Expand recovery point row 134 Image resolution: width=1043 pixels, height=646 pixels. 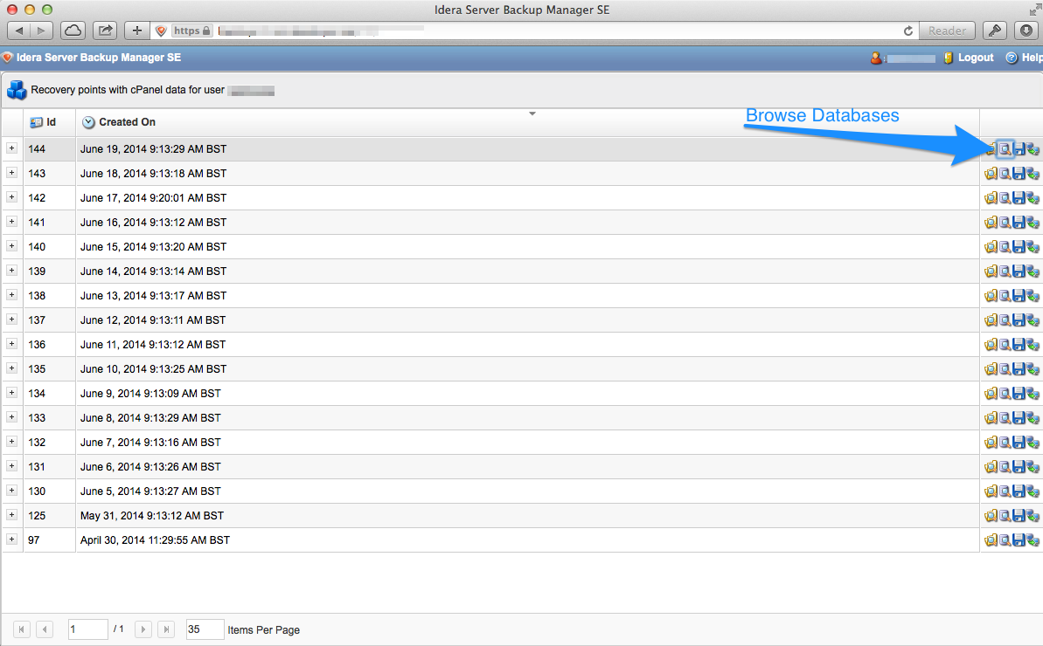(11, 392)
